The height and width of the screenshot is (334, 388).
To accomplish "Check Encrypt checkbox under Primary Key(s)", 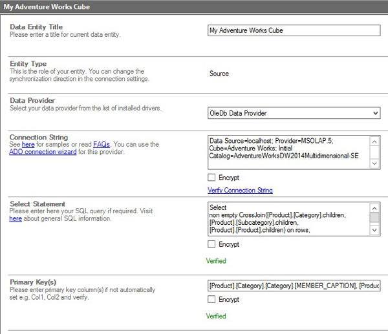I will [212, 300].
